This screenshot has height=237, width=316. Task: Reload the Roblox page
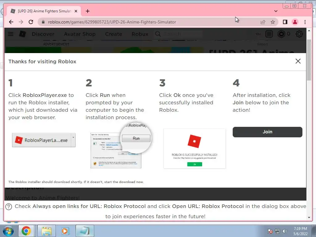(31, 22)
